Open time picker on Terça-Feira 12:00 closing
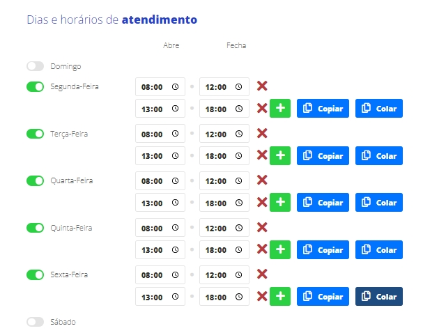Screen dimensions: 423x333 239,134
